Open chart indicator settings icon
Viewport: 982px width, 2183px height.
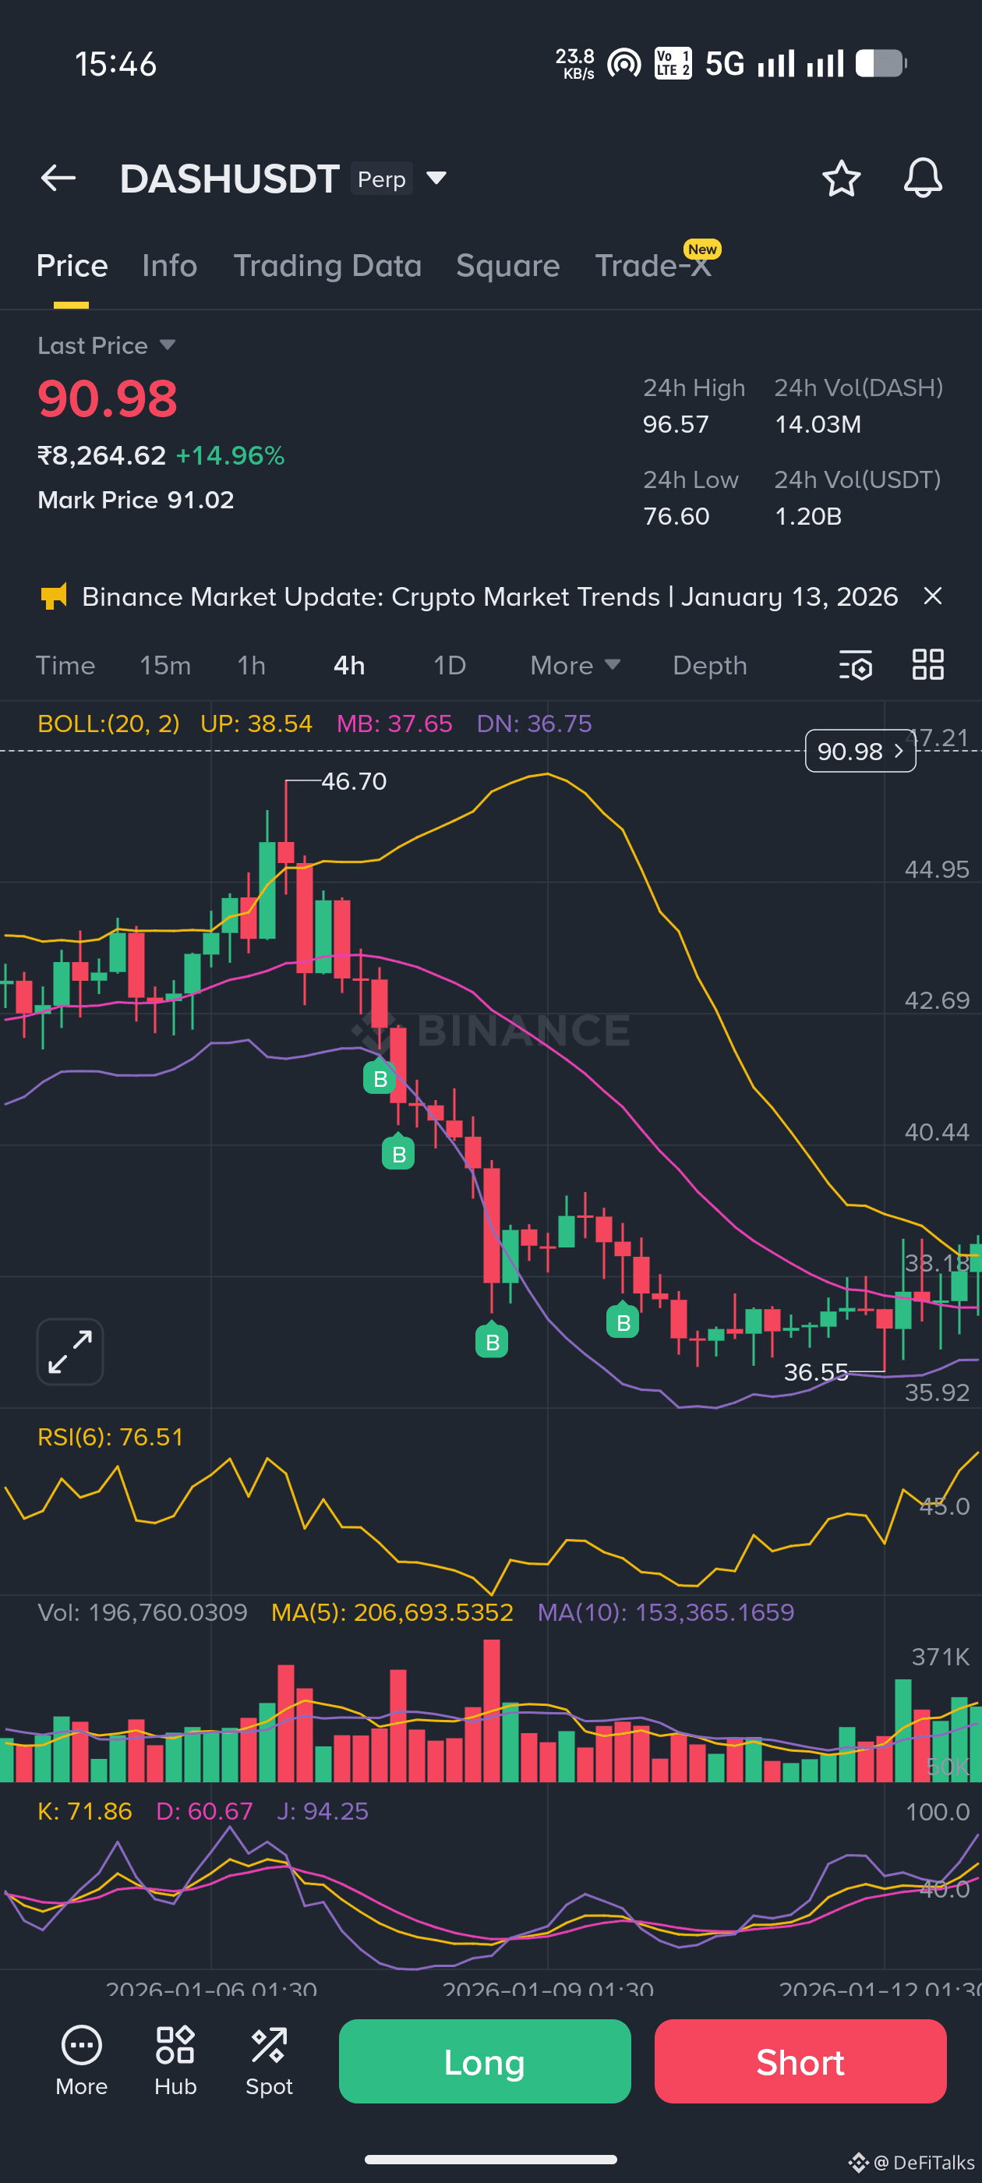(x=856, y=665)
